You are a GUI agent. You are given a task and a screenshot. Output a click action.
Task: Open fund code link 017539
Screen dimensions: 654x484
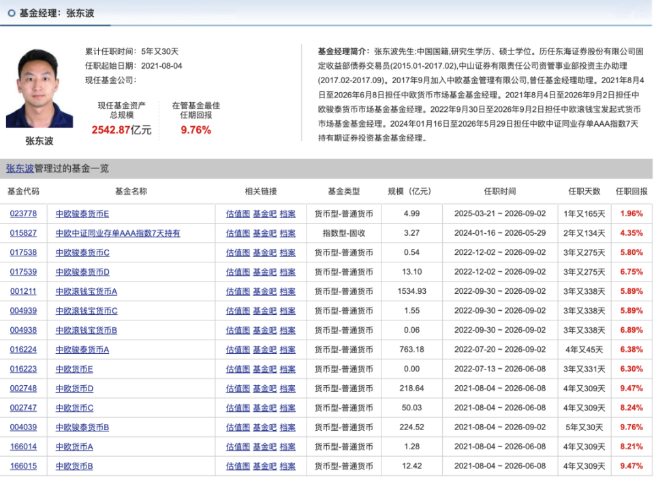pos(23,272)
